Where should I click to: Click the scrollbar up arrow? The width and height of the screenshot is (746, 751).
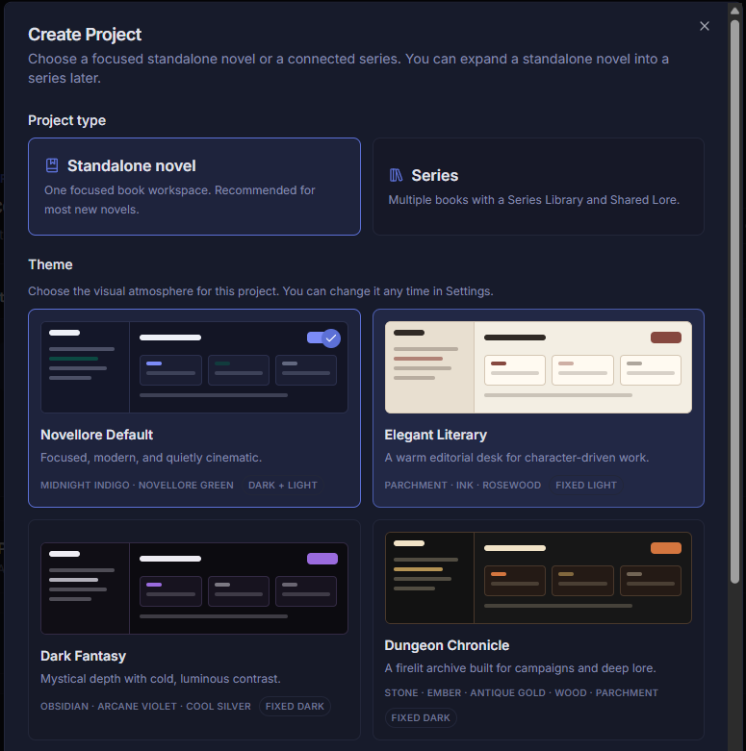tap(734, 11)
